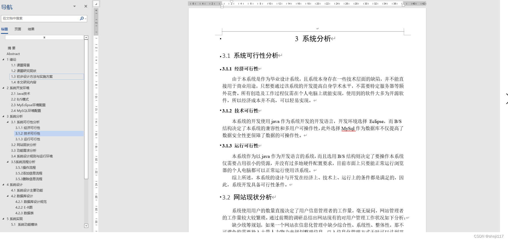Jump to '2.1 Java技术' heading
The image size is (508, 241).
[x=21, y=94]
